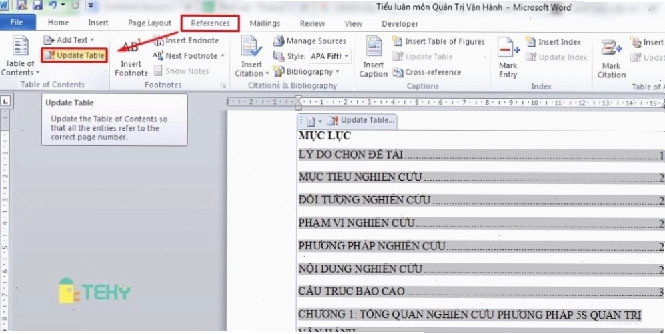Click the CHƯƠNG 1 contents entry

470,315
